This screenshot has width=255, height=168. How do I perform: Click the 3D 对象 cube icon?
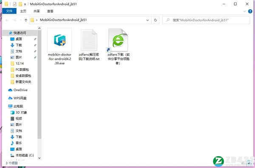click(x=12, y=112)
